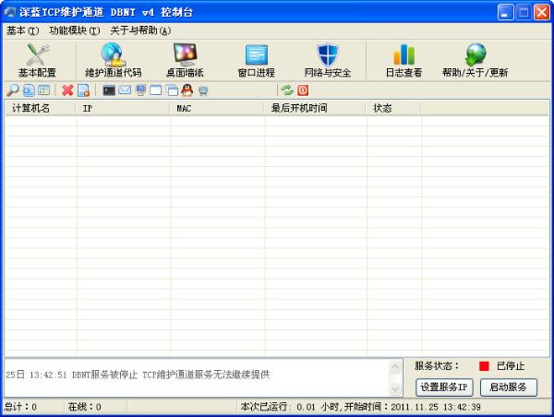
Task: Click the red X delete icon
Action: [x=67, y=90]
